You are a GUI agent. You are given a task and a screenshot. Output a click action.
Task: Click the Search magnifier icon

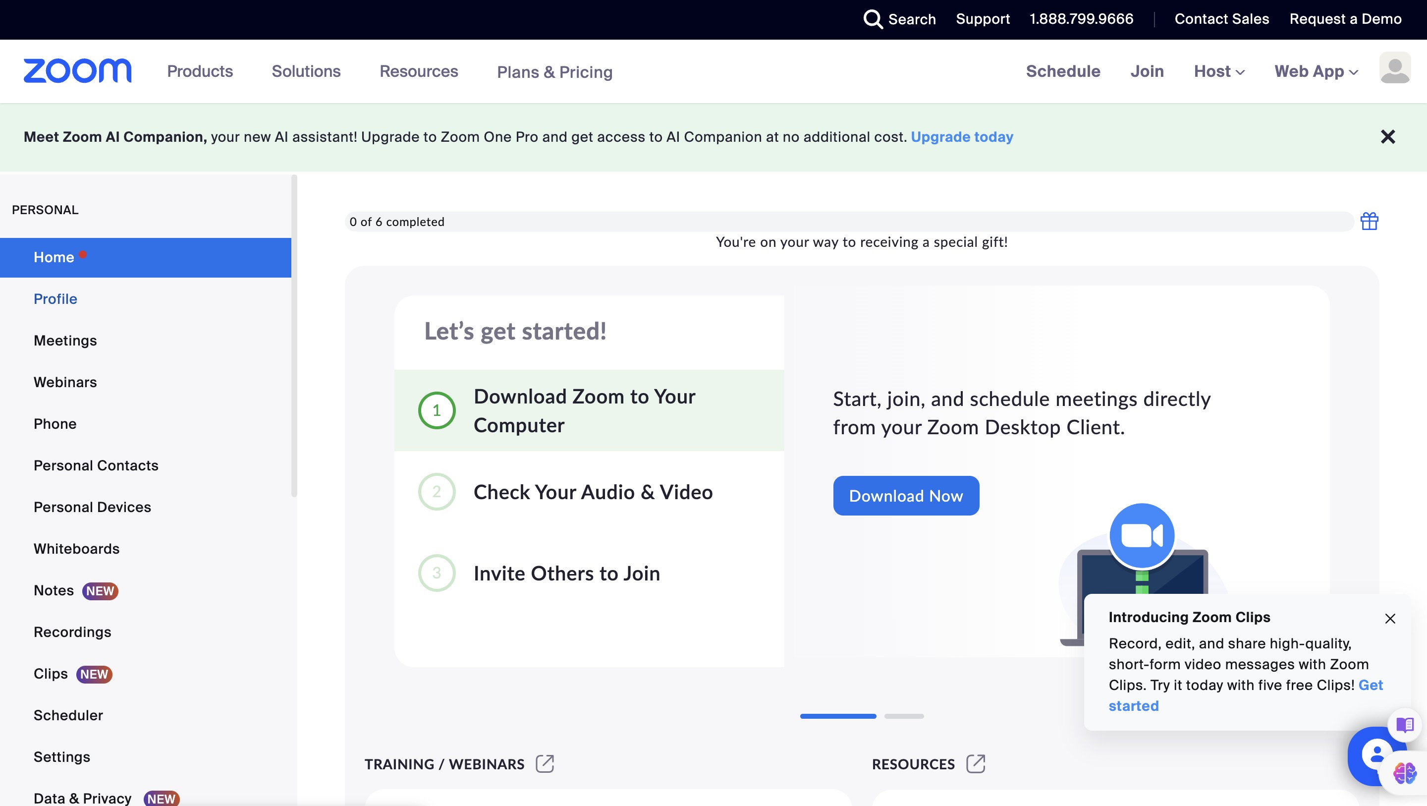[873, 19]
